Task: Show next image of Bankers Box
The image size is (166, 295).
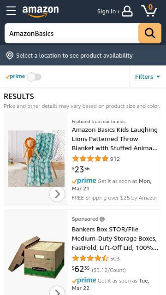Action: pyautogui.click(x=57, y=291)
